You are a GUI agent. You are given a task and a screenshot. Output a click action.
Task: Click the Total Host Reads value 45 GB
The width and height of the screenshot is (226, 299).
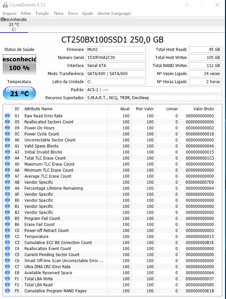pos(206,50)
